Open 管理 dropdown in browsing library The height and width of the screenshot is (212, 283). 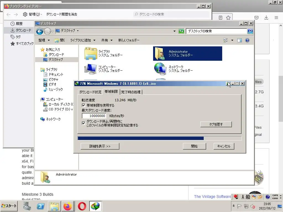pos(33,14)
